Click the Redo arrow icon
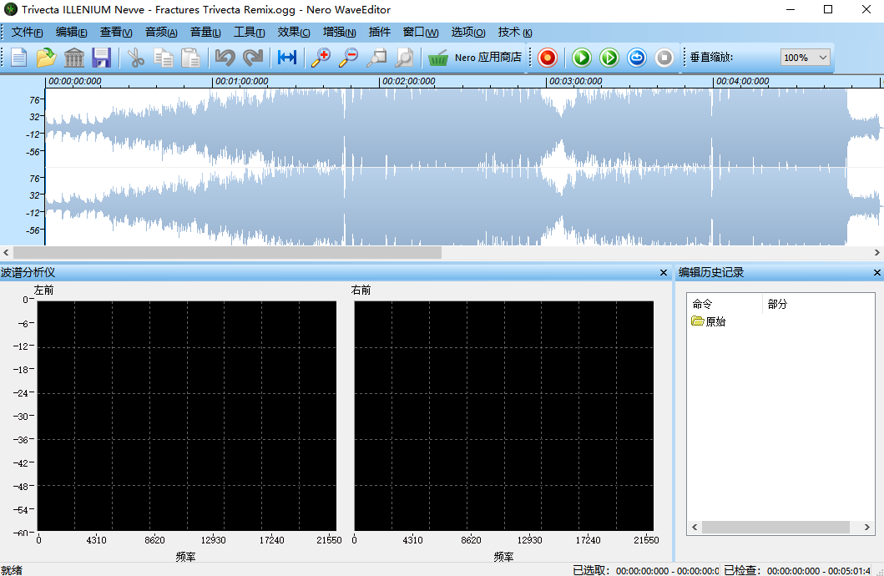This screenshot has height=576, width=884. [252, 58]
